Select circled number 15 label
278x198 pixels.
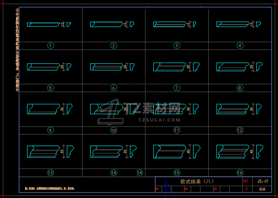pos(176,172)
